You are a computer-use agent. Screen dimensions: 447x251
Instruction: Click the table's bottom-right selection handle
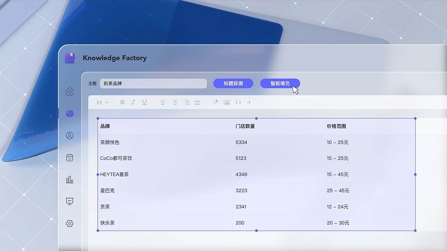pos(415,230)
